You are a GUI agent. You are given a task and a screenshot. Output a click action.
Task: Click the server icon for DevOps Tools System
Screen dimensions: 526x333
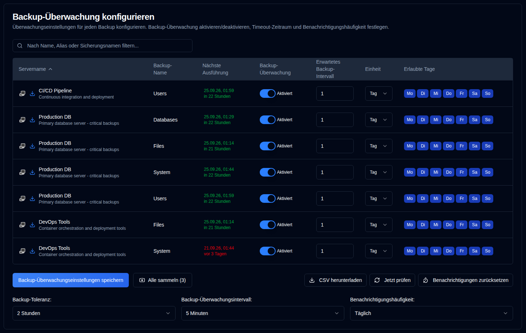[22, 251]
